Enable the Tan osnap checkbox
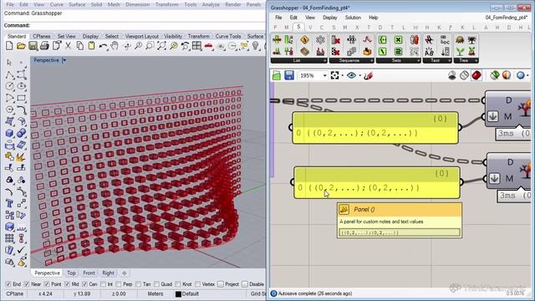 (x=138, y=284)
